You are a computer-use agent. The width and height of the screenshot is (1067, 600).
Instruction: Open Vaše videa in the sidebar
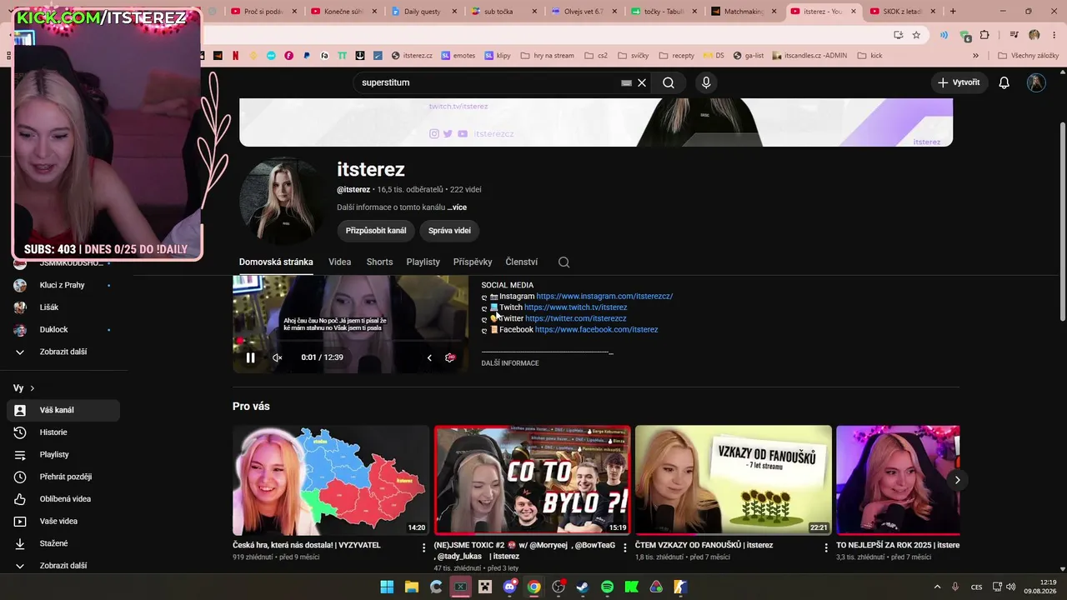coord(63,521)
